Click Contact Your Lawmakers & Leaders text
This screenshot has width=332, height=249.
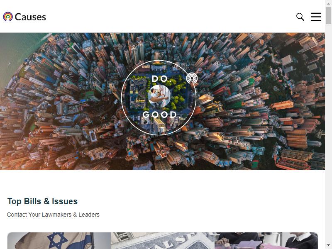53,215
